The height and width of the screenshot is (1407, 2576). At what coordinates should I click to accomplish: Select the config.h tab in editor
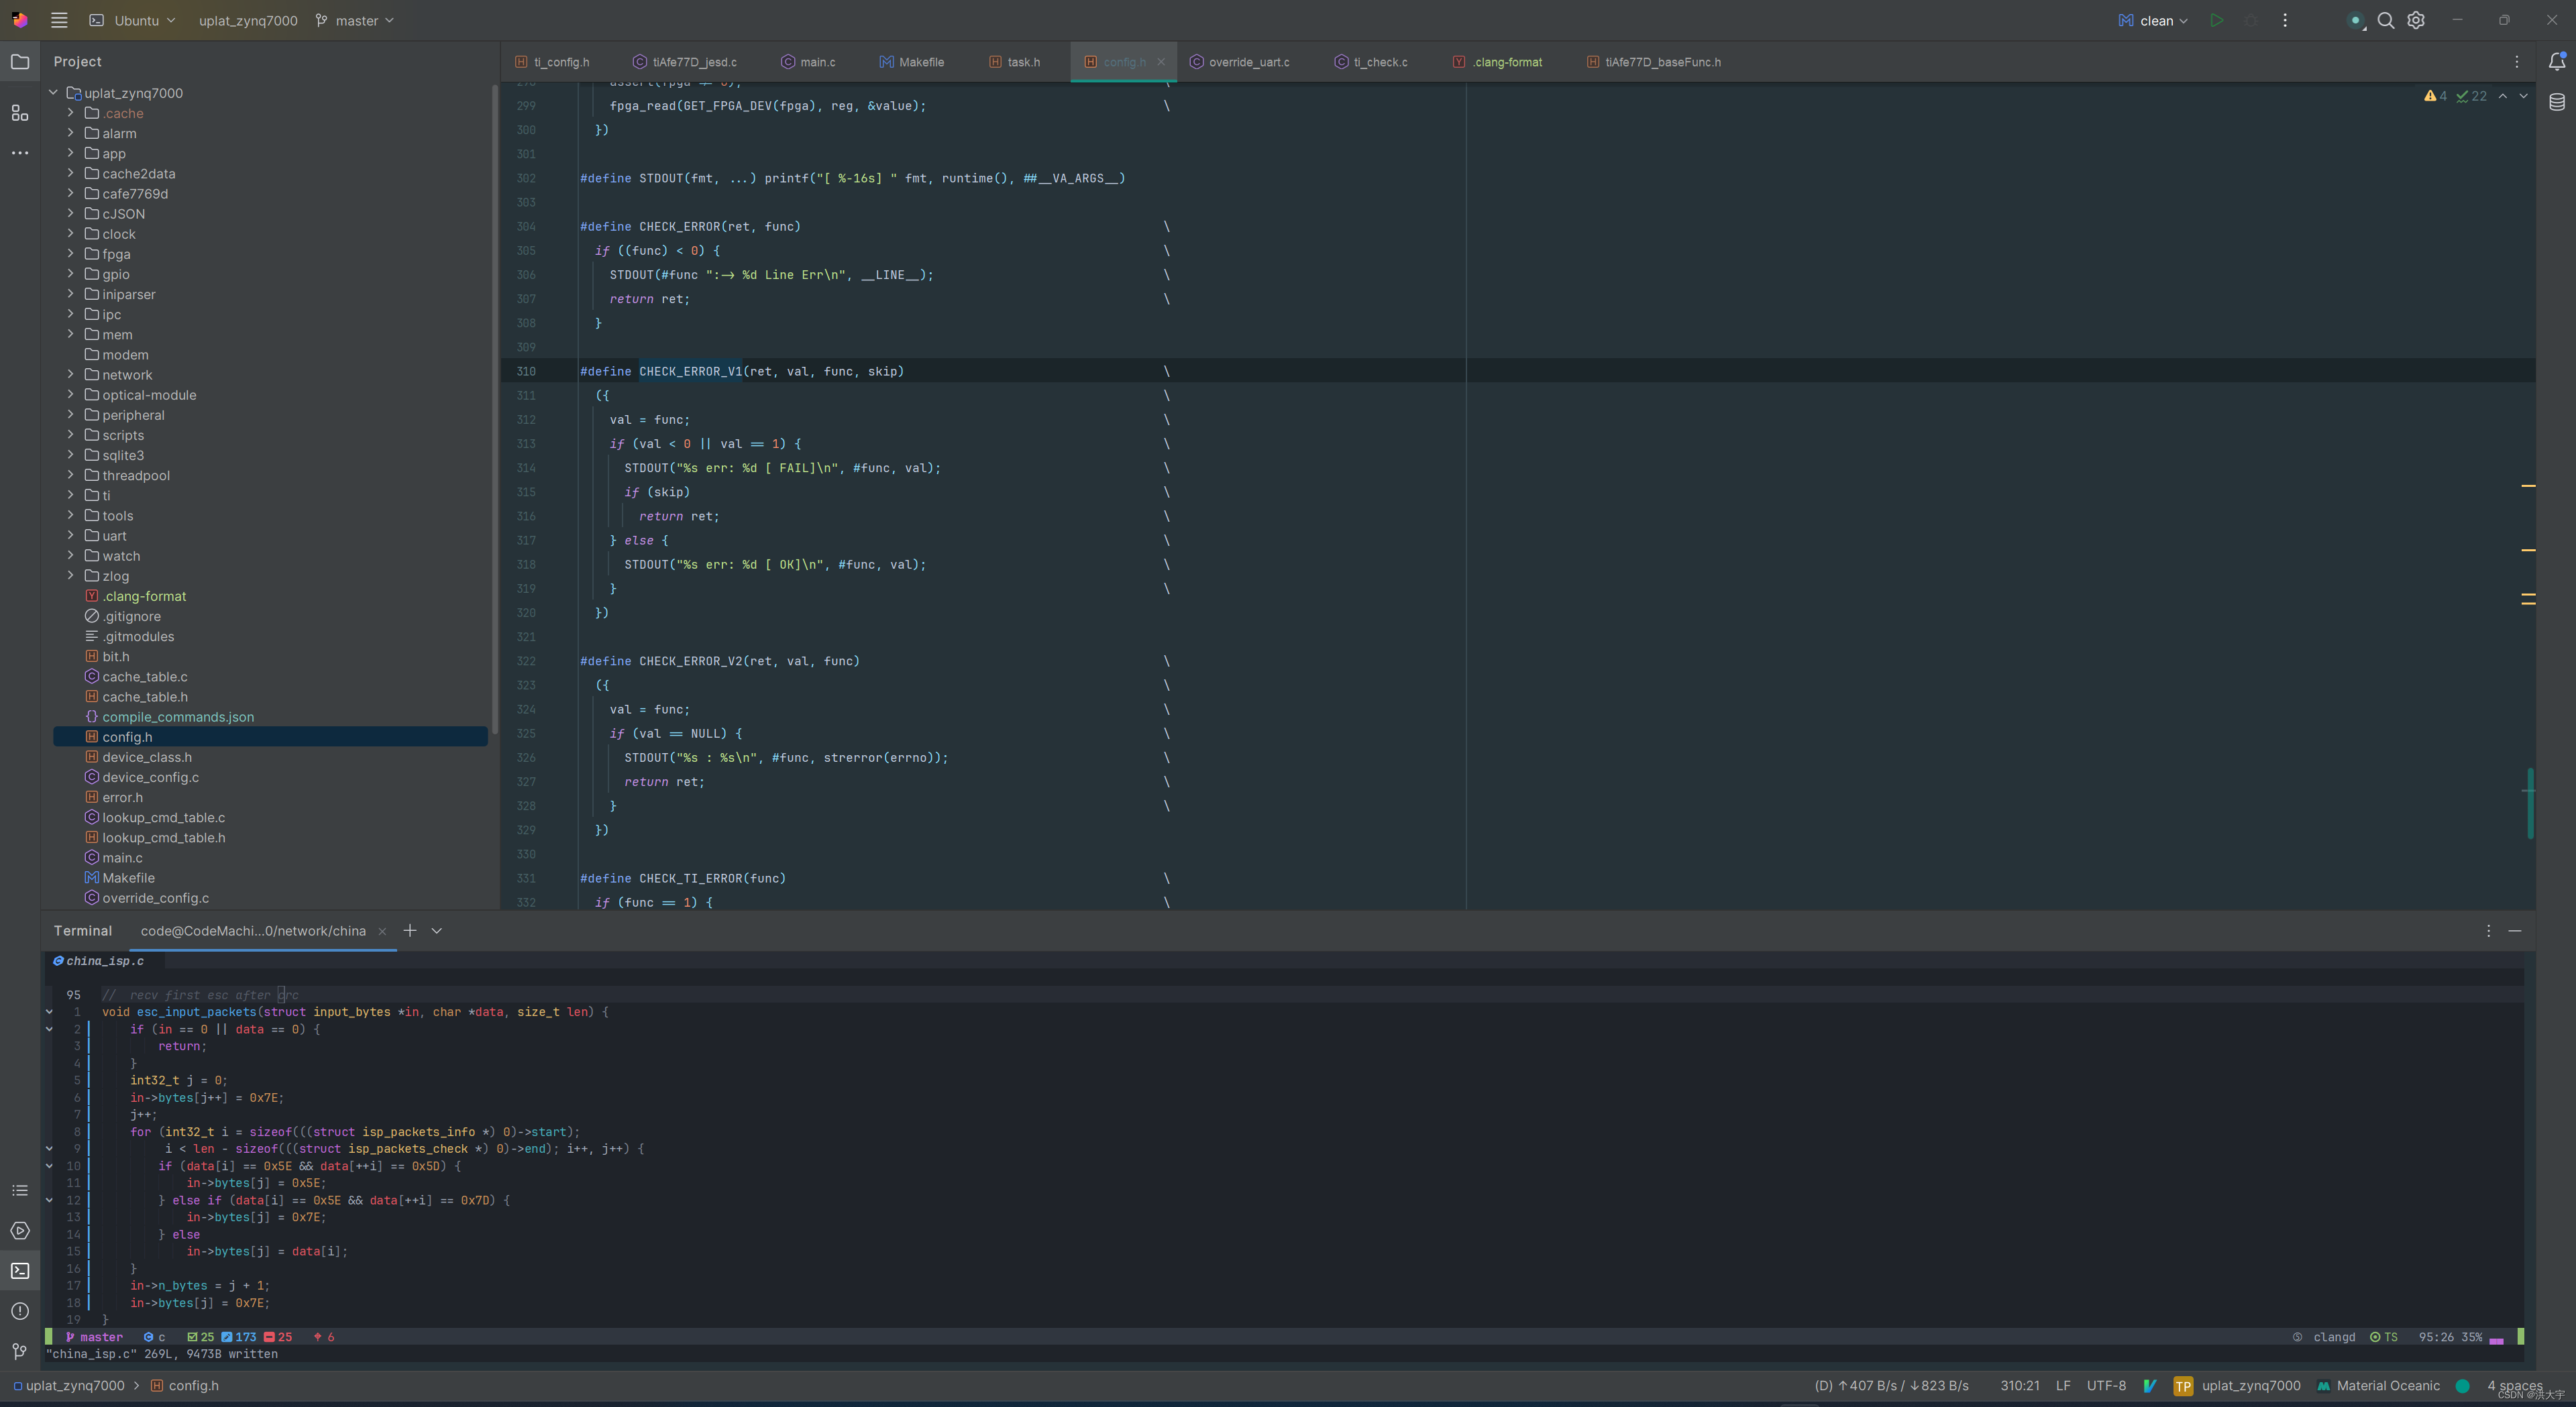point(1122,62)
